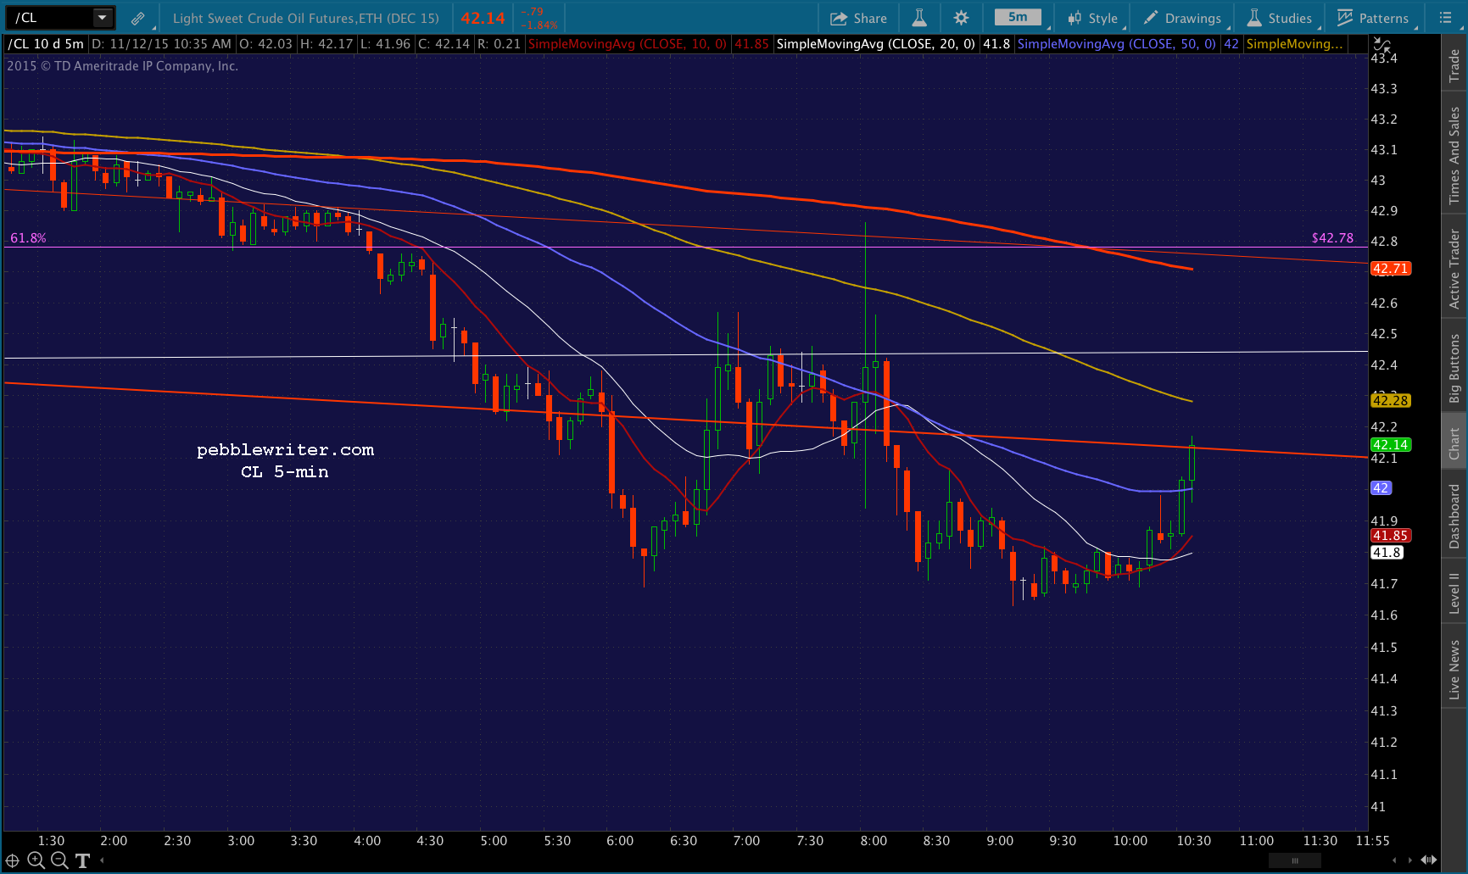Click the 10:30 time axis label
The image size is (1468, 874).
1193,841
